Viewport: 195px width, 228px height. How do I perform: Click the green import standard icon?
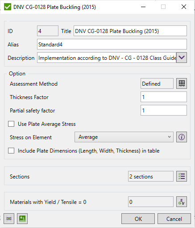click(x=22, y=219)
